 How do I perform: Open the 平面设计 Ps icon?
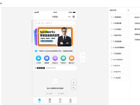63,58
